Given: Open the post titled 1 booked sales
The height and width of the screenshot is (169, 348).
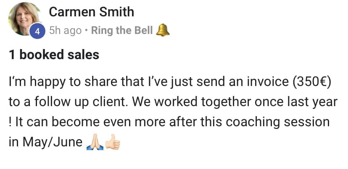Looking at the screenshot, I should [54, 55].
